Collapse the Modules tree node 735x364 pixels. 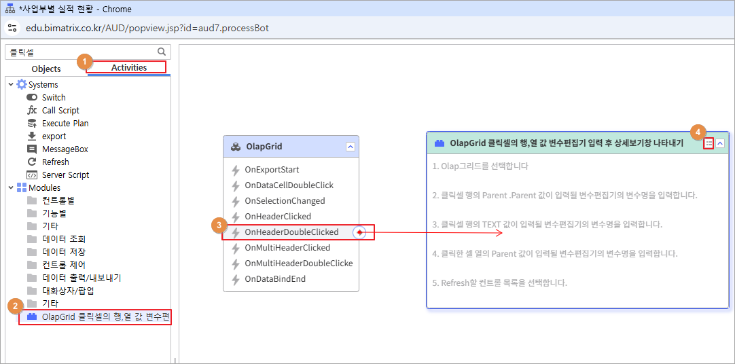point(11,188)
